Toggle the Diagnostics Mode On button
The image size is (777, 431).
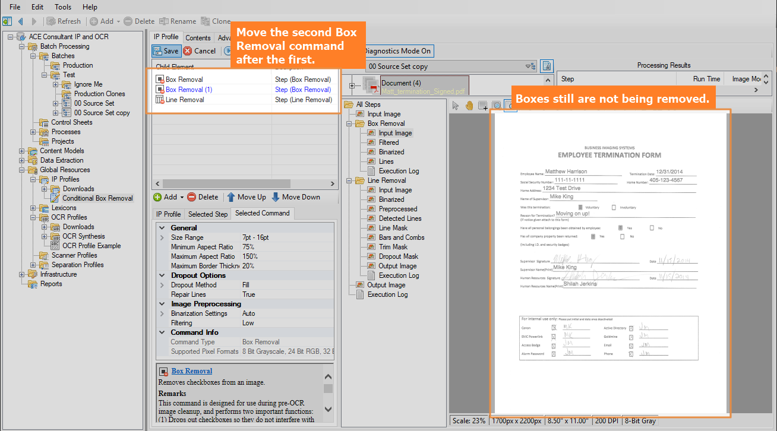click(398, 51)
